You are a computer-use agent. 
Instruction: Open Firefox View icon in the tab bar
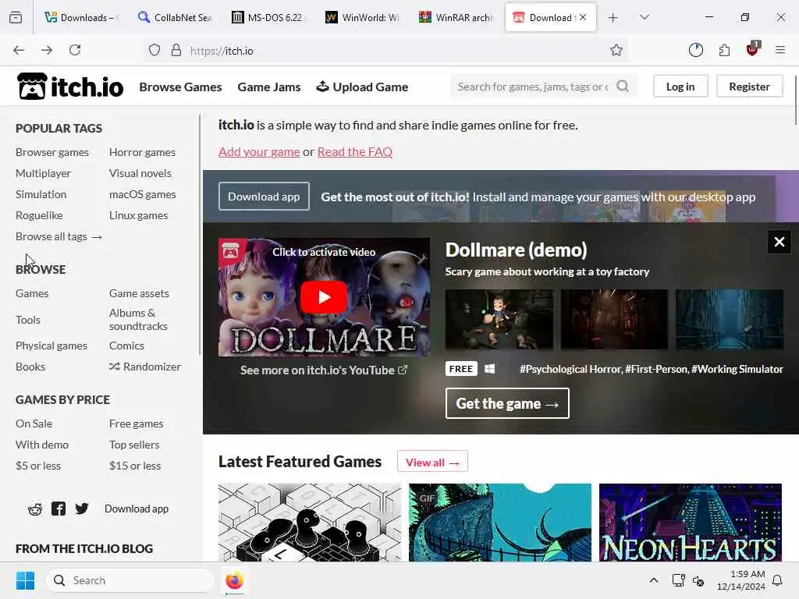[x=16, y=17]
